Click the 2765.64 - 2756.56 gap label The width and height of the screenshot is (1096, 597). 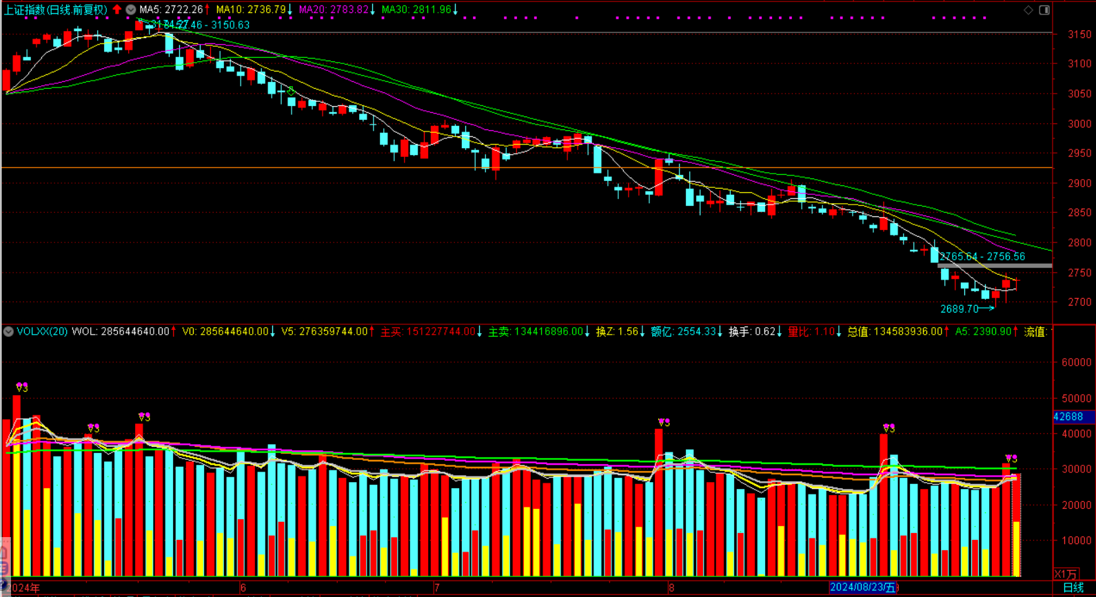pyautogui.click(x=982, y=257)
